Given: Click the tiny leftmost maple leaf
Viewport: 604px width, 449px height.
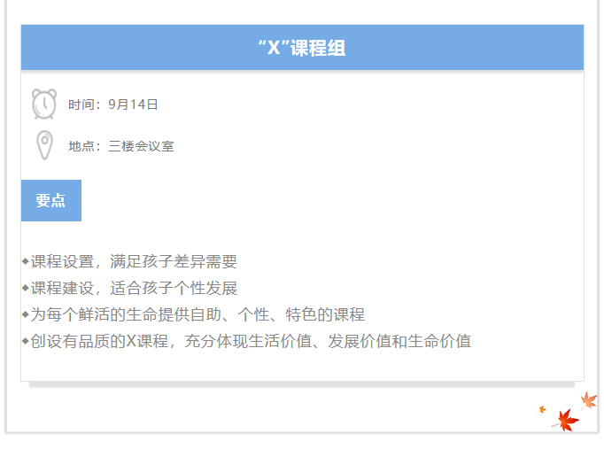Looking at the screenshot, I should 542,409.
